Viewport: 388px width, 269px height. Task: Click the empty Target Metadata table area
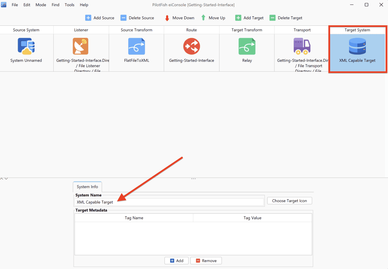coord(193,238)
